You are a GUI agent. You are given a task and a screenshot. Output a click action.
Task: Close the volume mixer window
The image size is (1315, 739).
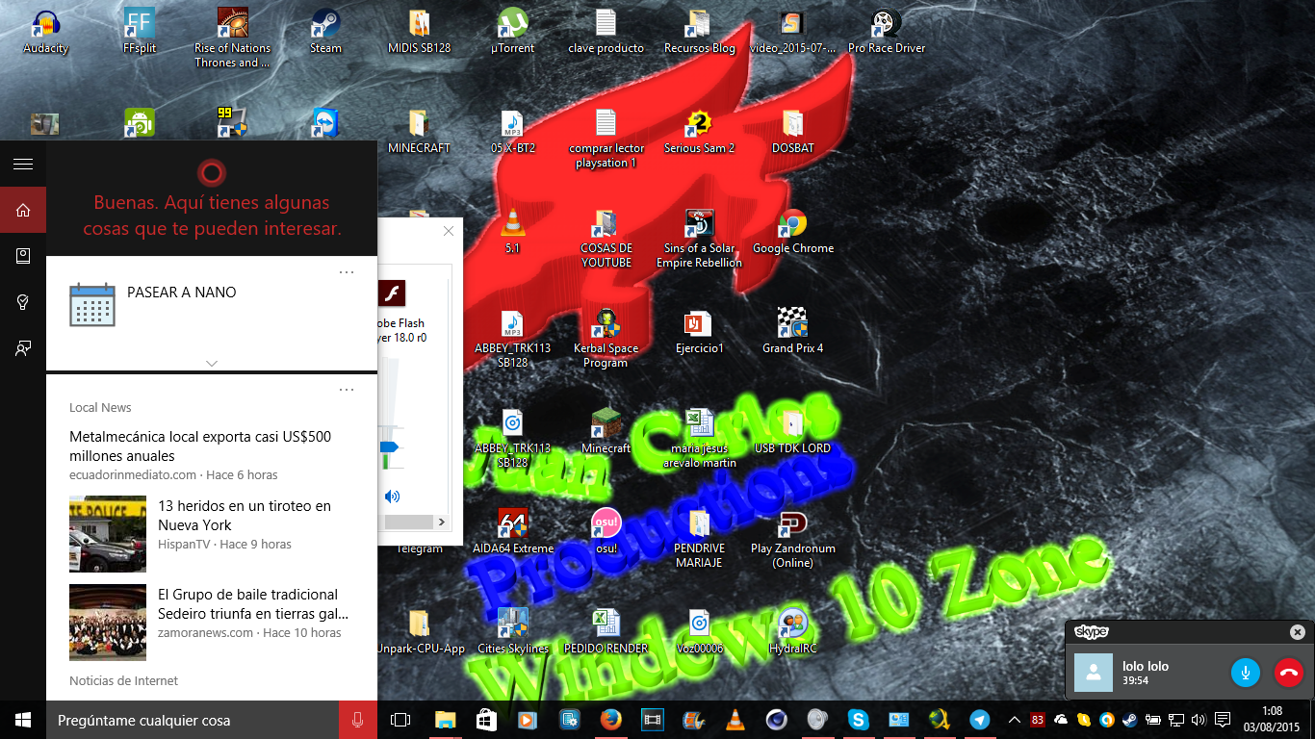click(x=449, y=231)
